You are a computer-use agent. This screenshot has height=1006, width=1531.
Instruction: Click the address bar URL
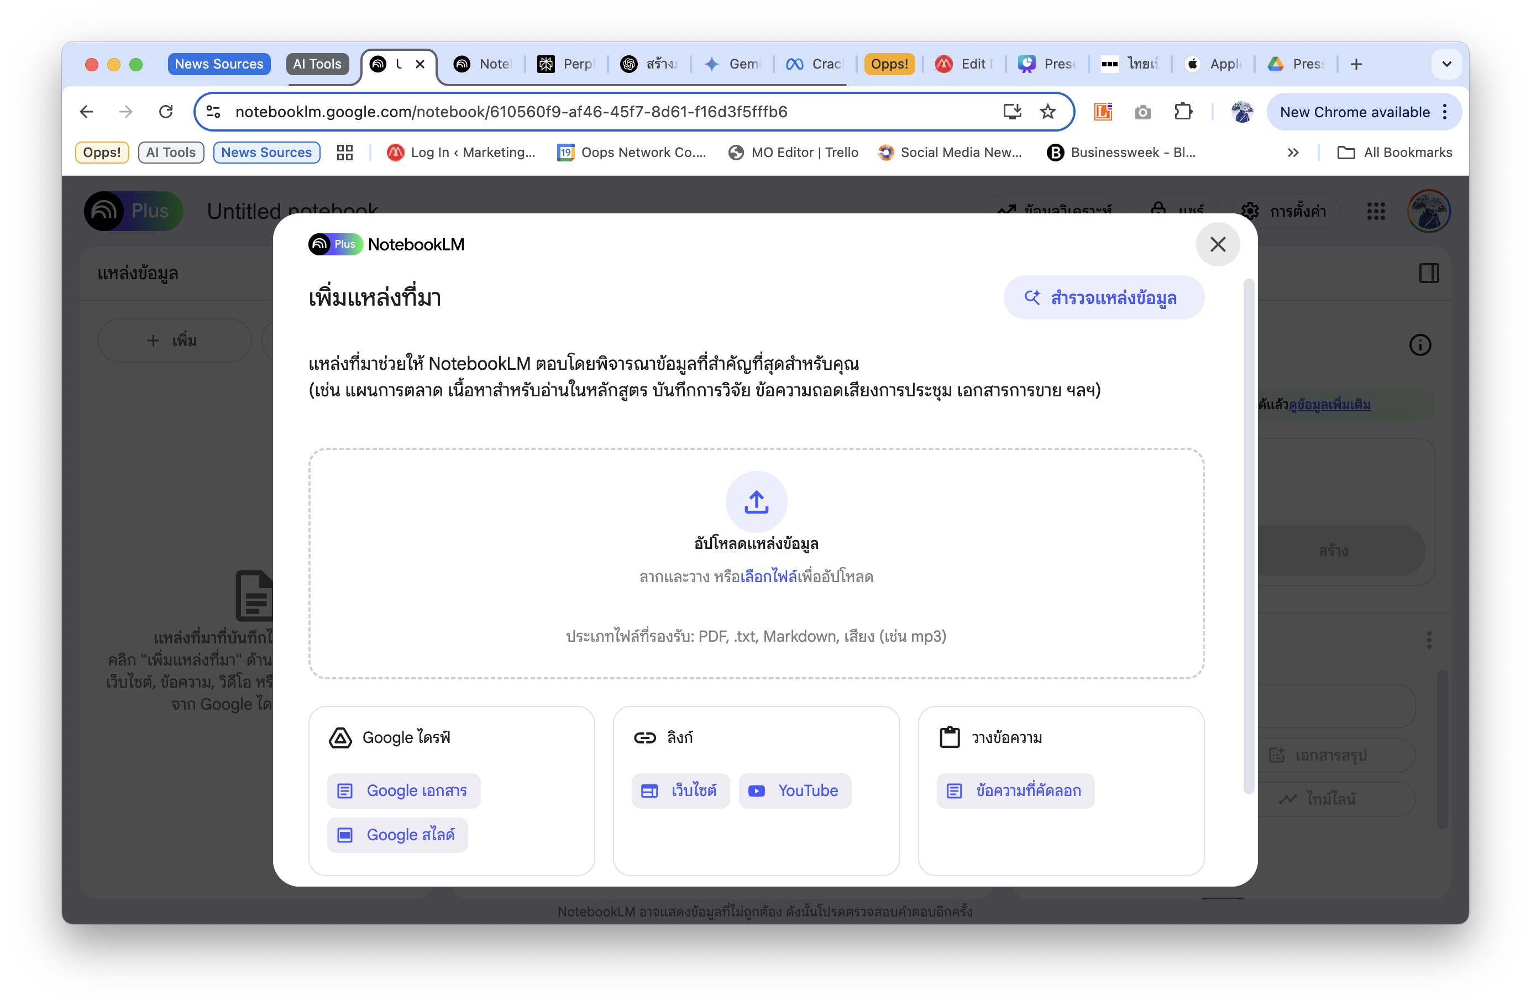click(511, 112)
